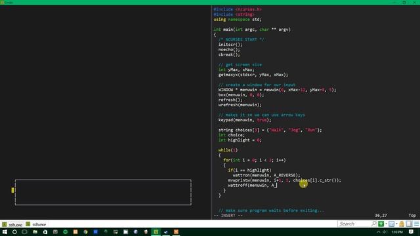Click the 'int highlight = 0;' line

pyautogui.click(x=240, y=140)
